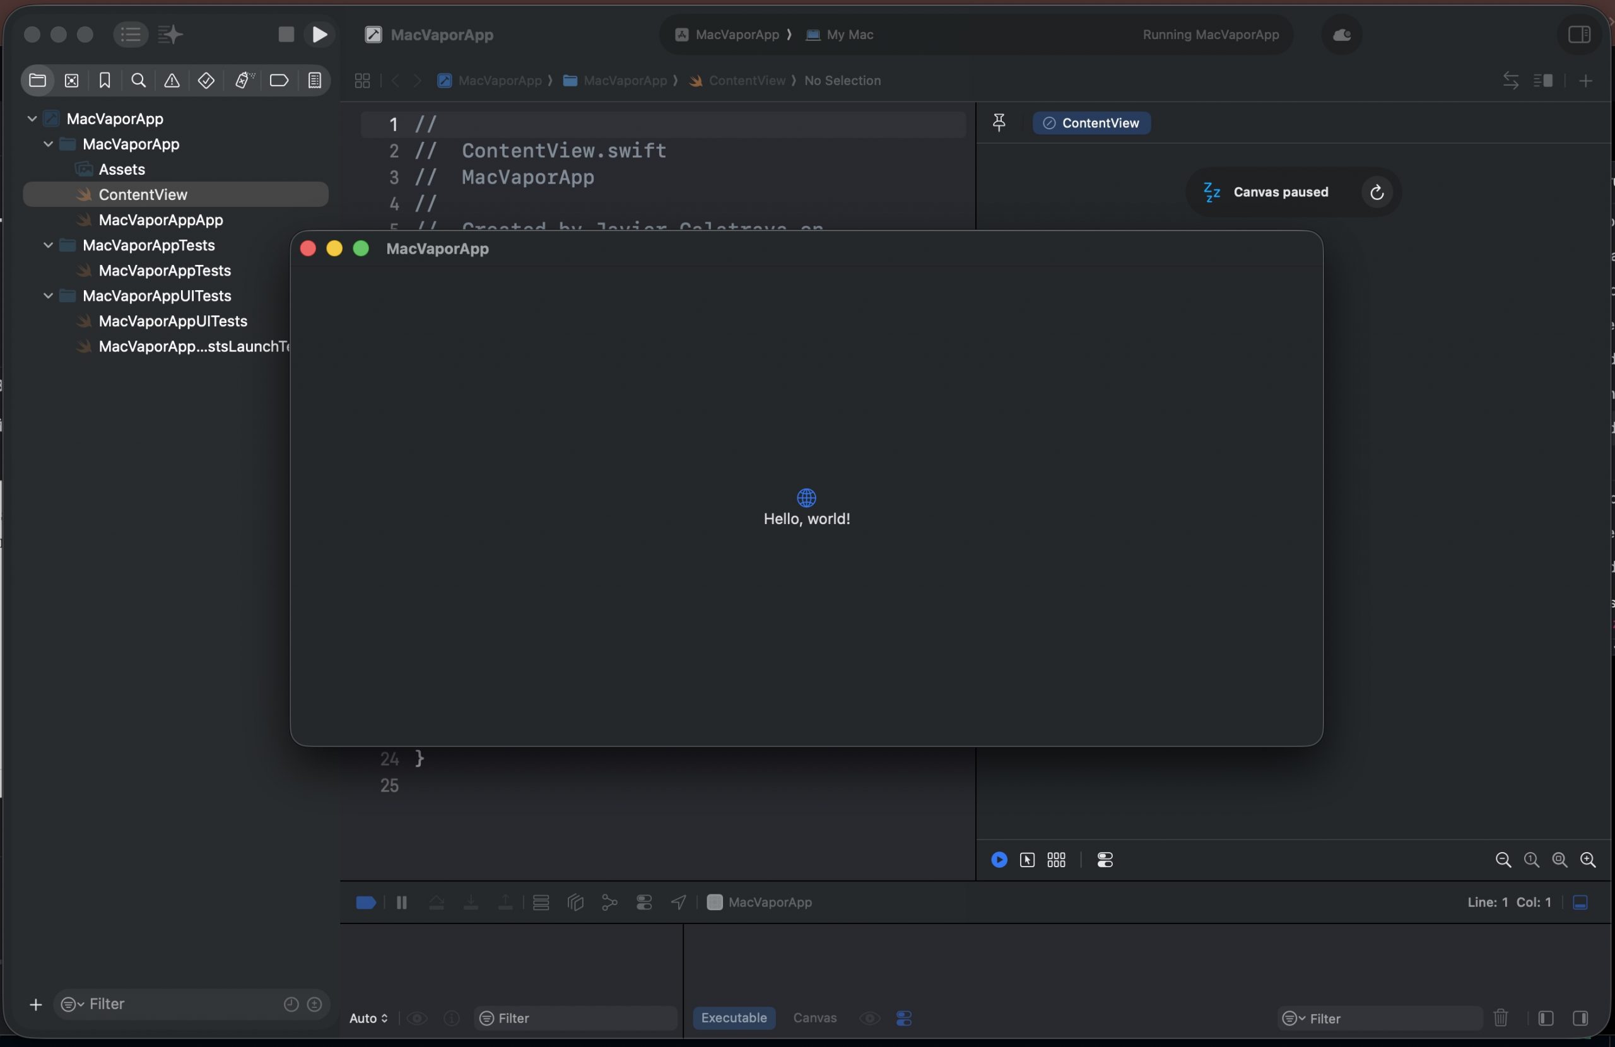
Task: Collapse the MacVaporApp source folder
Action: click(48, 144)
